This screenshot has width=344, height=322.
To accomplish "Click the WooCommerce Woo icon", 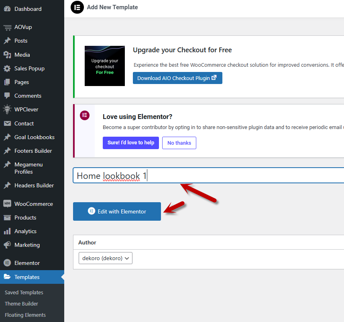I will click(7, 203).
